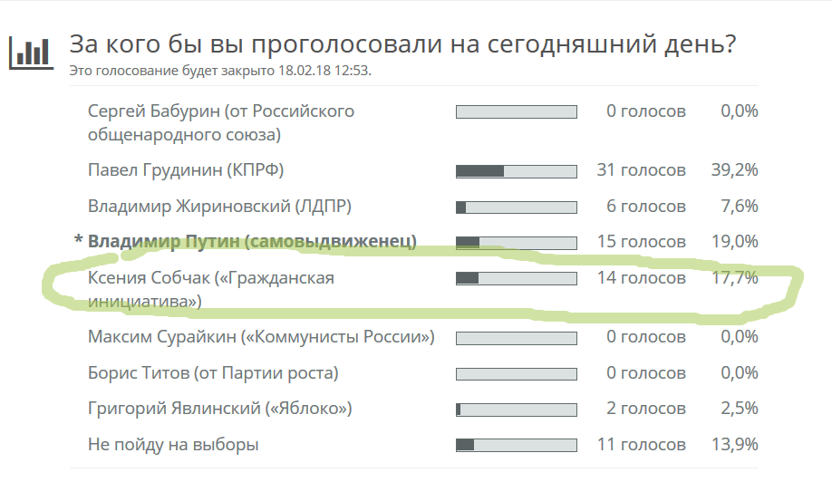The image size is (832, 482).
Task: Click the poll closing date notice
Action: (221, 70)
